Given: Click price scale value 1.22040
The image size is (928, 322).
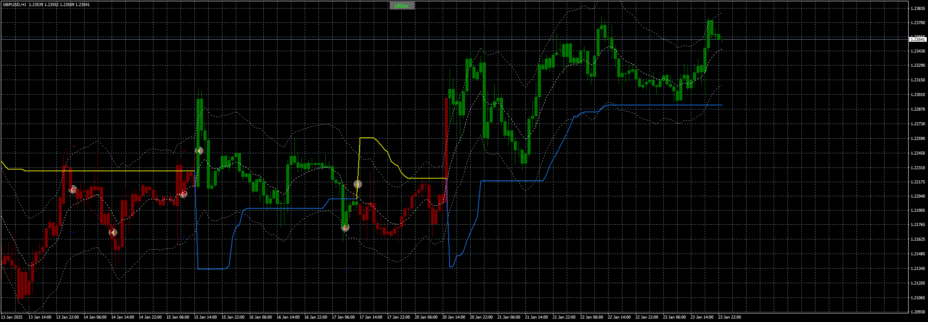Looking at the screenshot, I should coord(917,196).
